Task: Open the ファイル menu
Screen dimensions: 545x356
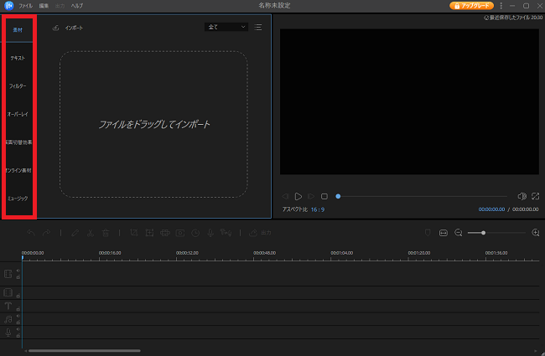Action: click(x=25, y=6)
